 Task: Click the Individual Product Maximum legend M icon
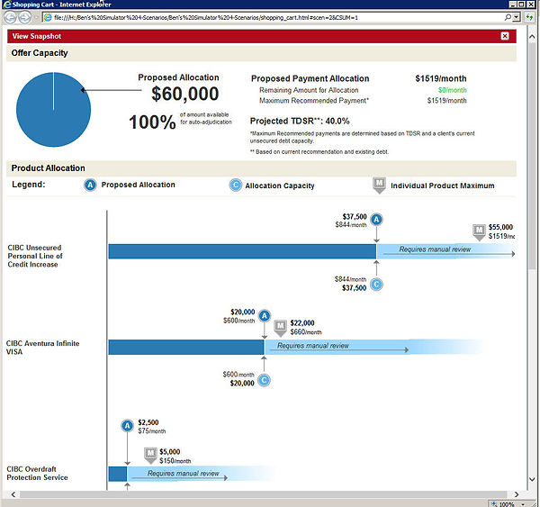pos(379,186)
